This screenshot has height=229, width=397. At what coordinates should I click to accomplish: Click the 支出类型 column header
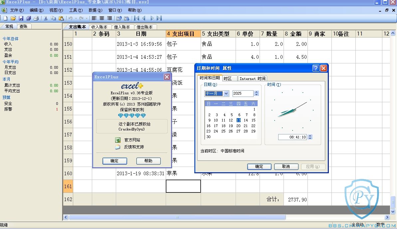tap(218, 34)
